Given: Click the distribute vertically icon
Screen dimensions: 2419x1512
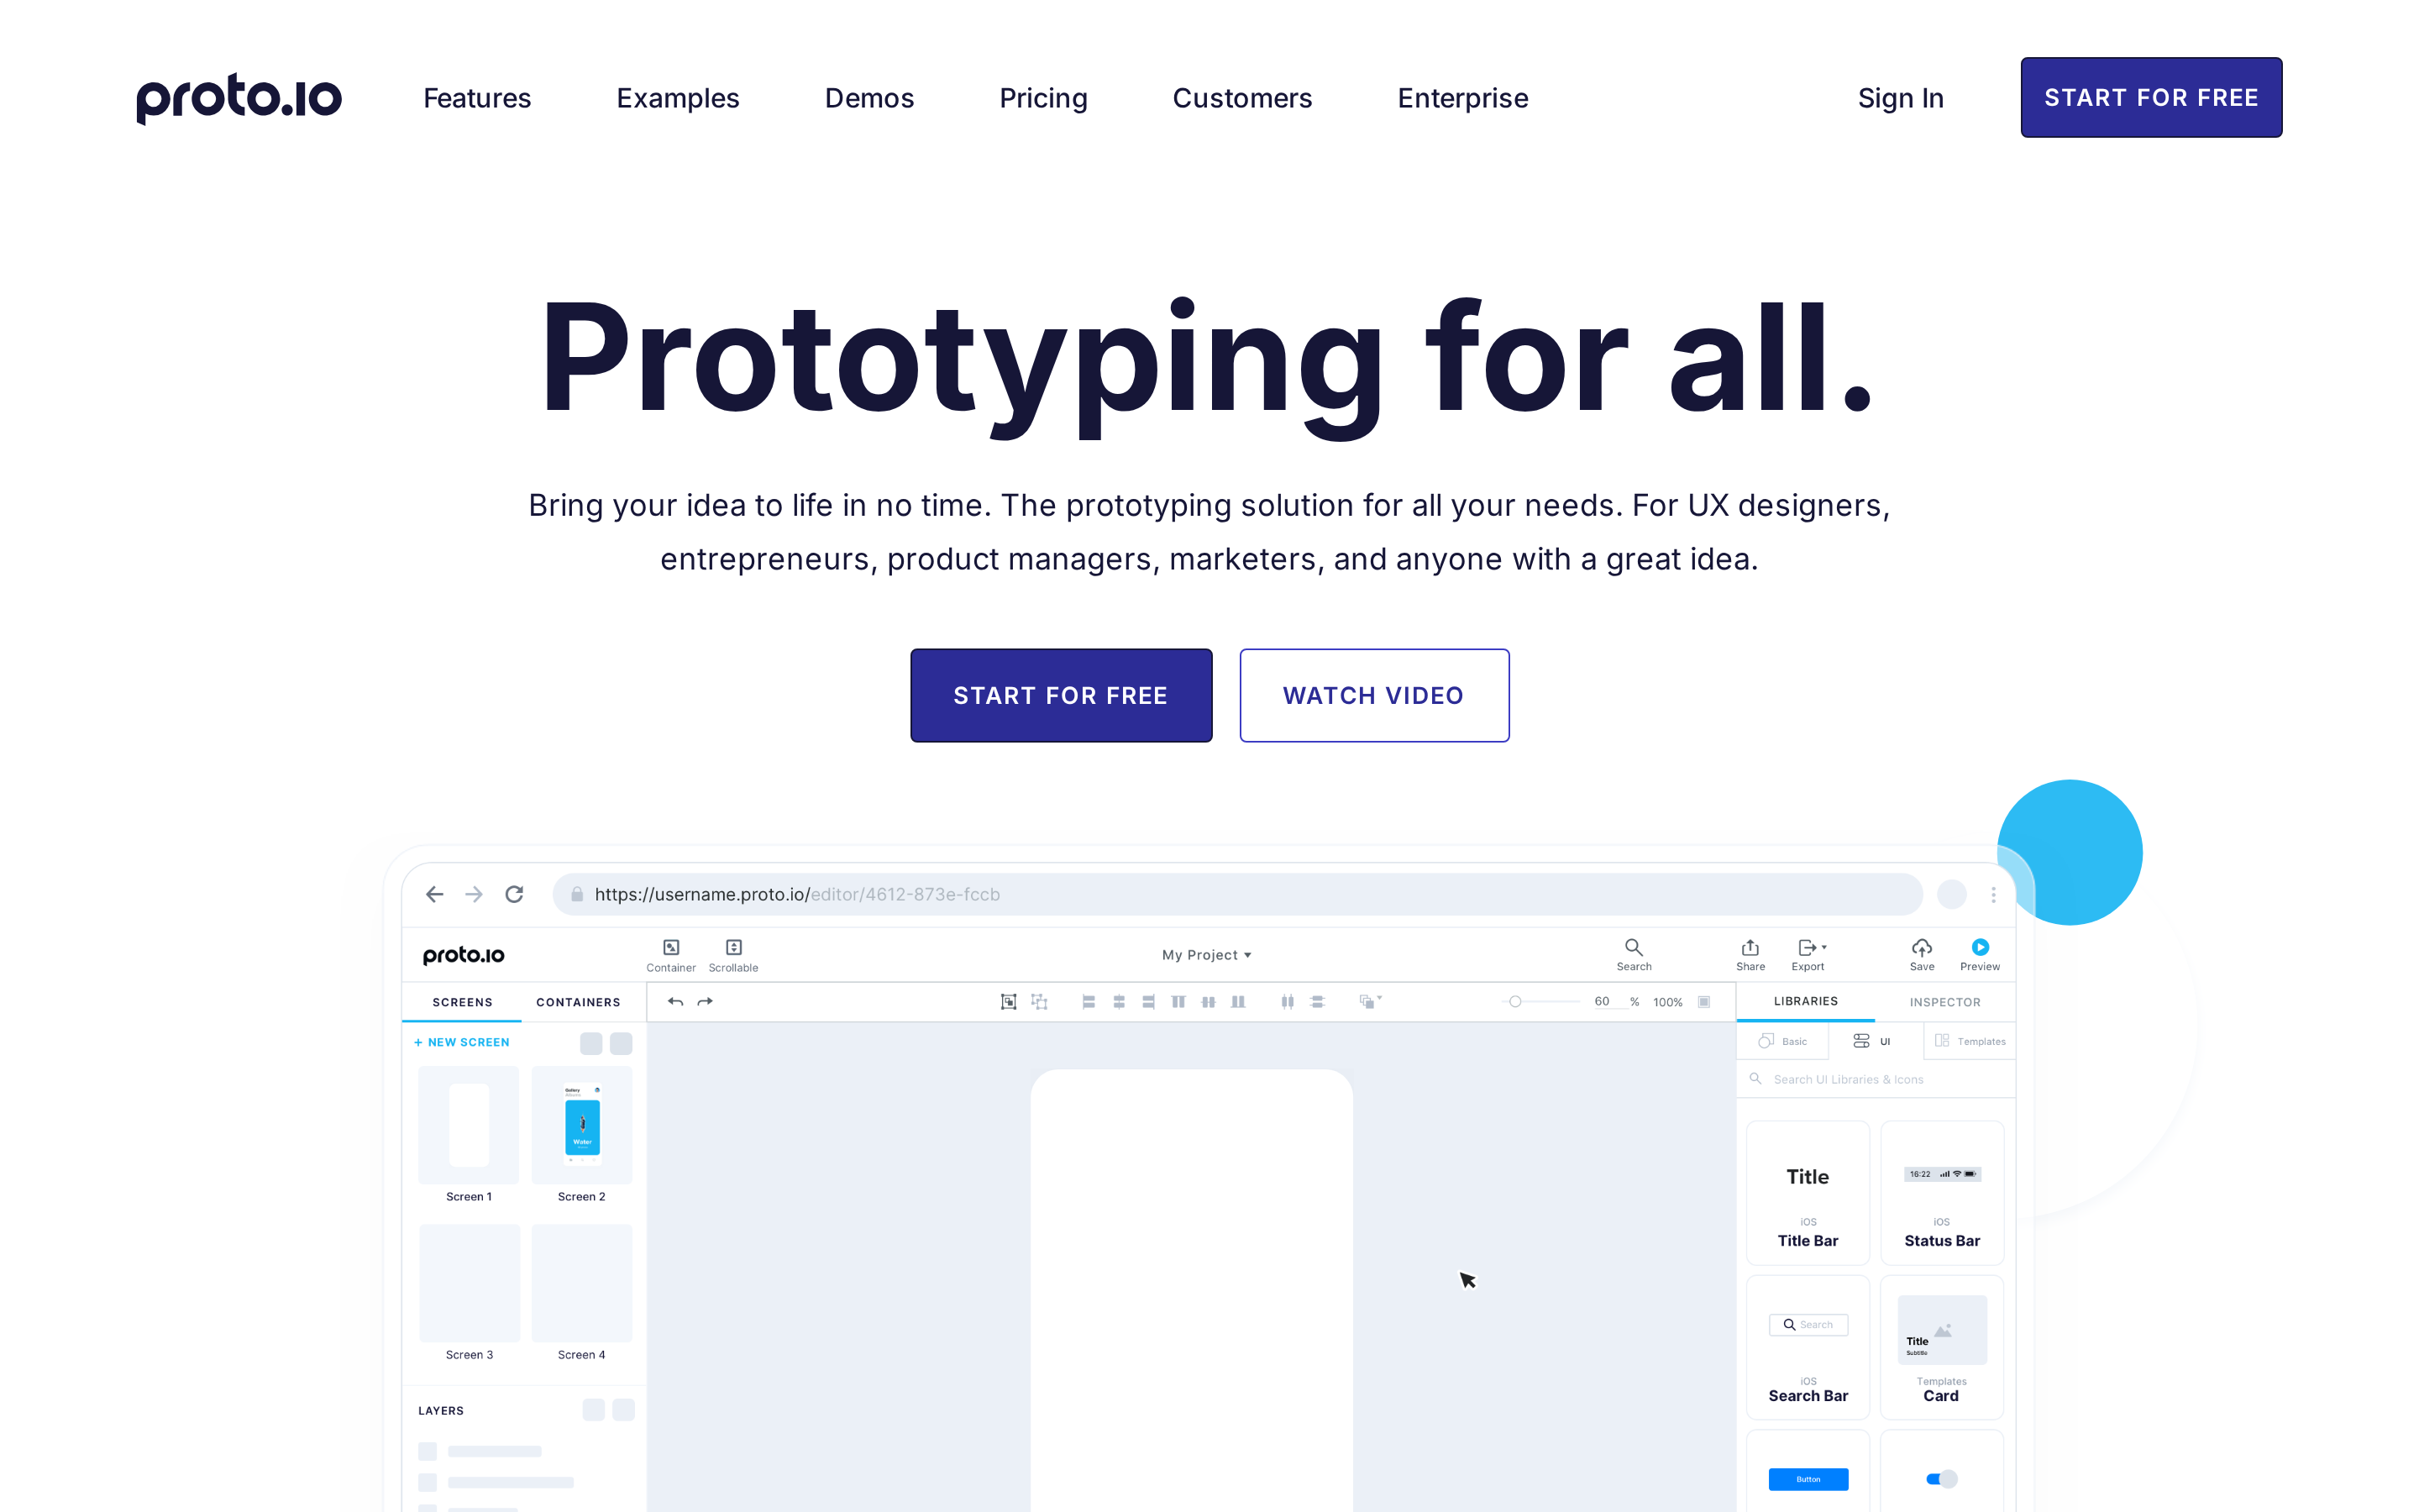Looking at the screenshot, I should 1318,1001.
